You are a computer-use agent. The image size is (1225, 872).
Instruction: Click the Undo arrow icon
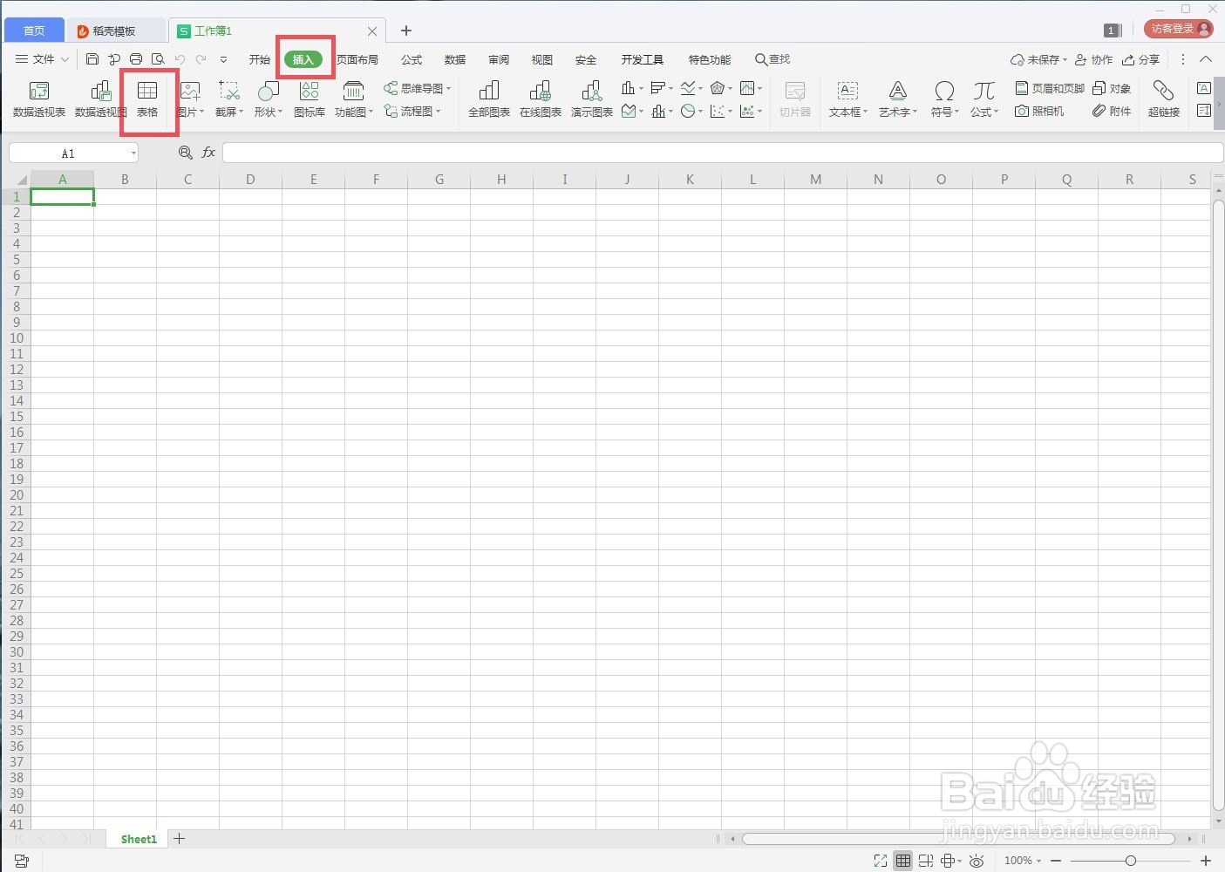tap(180, 59)
